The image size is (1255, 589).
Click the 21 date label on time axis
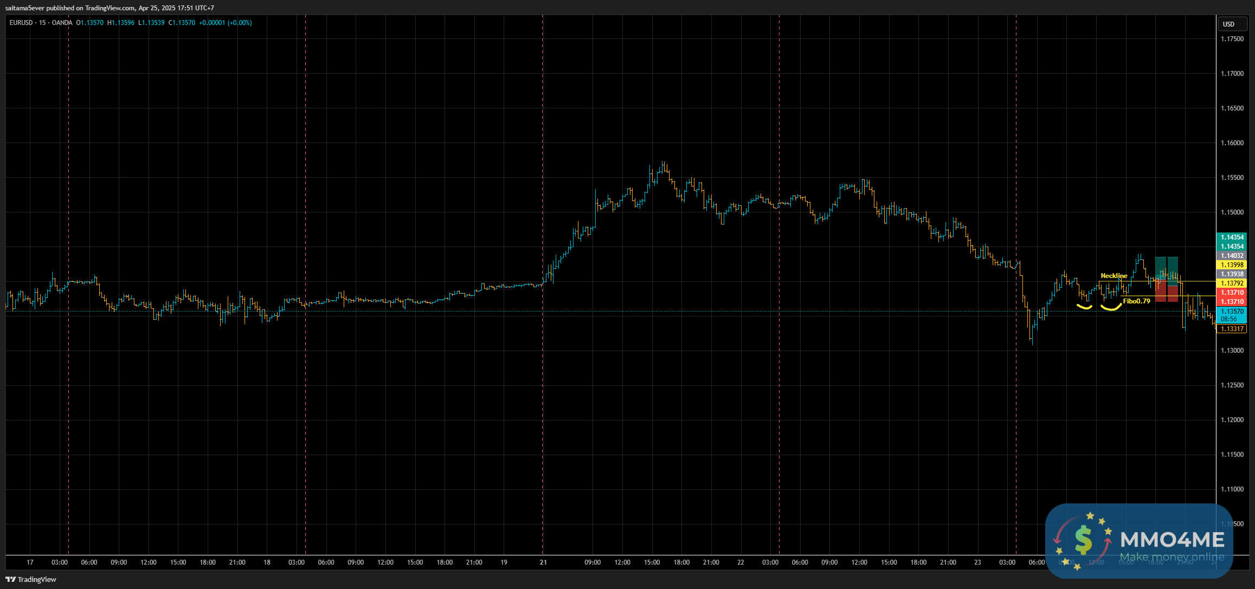543,562
